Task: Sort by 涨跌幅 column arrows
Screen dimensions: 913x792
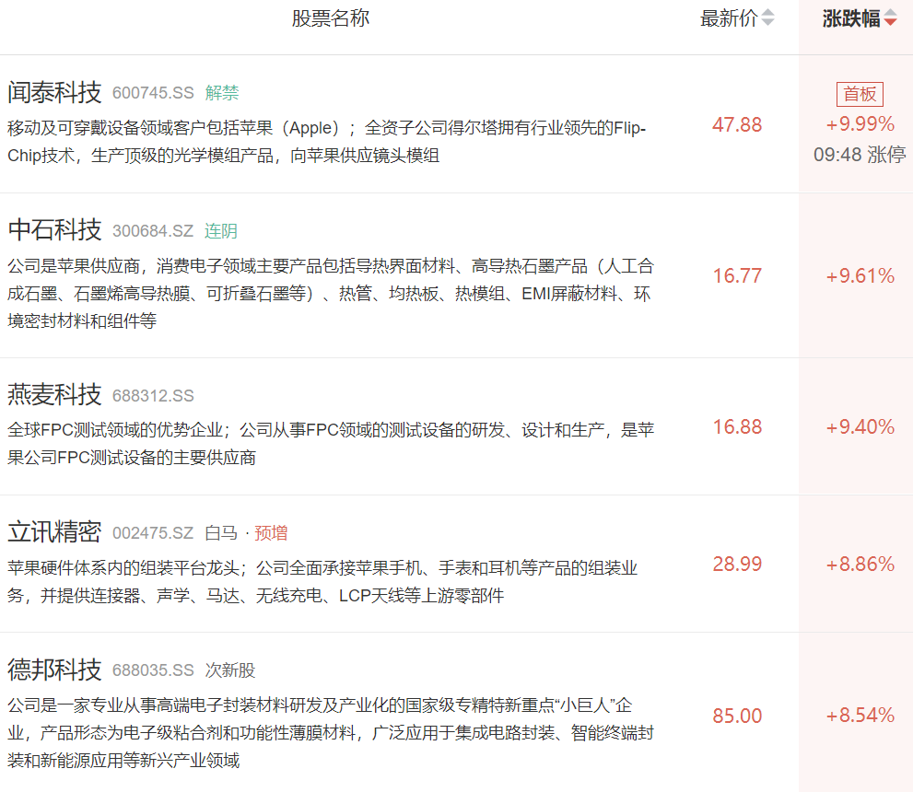Action: click(x=890, y=18)
